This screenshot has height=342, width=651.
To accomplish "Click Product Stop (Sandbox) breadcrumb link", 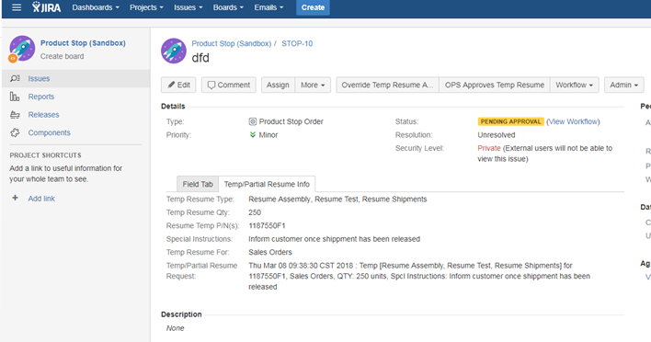I will [232, 43].
